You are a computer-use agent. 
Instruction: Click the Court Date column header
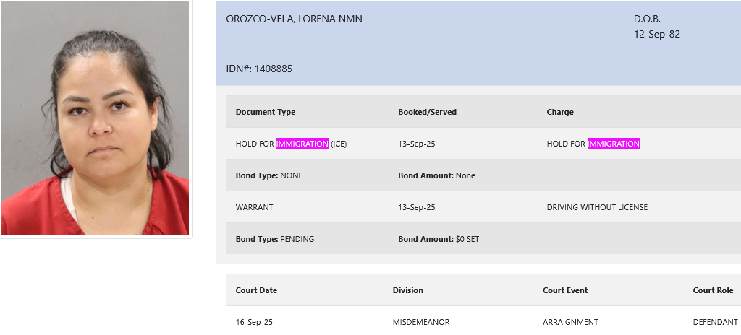click(x=256, y=291)
